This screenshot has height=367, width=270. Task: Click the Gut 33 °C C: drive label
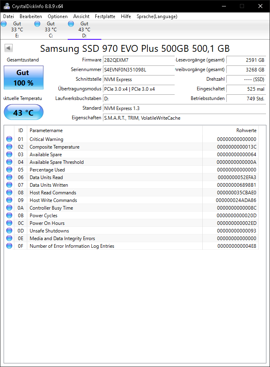(51, 30)
